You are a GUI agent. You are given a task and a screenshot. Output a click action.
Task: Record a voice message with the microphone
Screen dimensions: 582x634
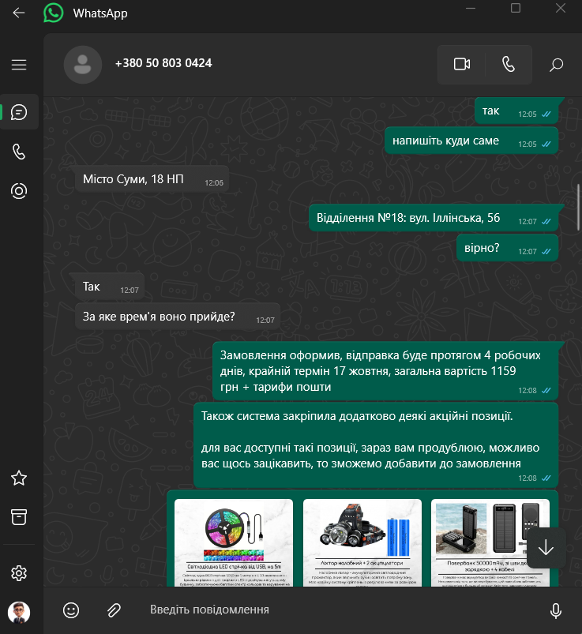tap(556, 610)
